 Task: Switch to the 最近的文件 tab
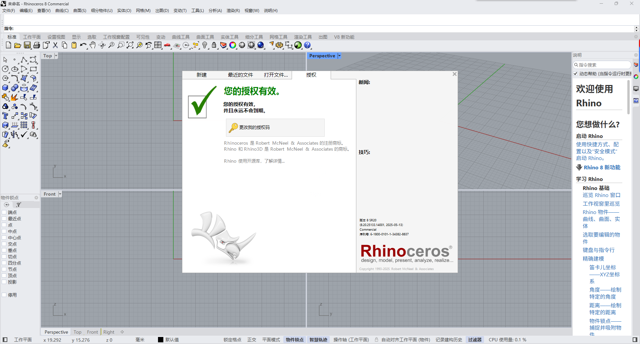(x=240, y=75)
